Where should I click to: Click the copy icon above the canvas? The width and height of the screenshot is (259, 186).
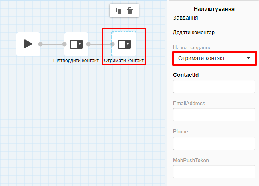tap(118, 11)
